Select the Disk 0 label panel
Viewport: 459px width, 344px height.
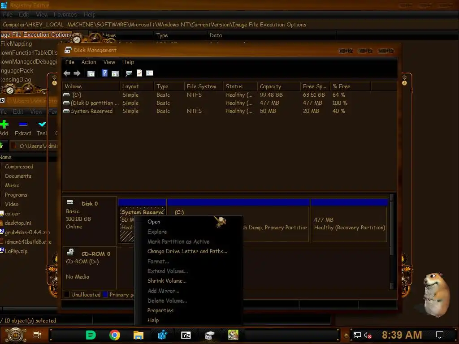89,221
